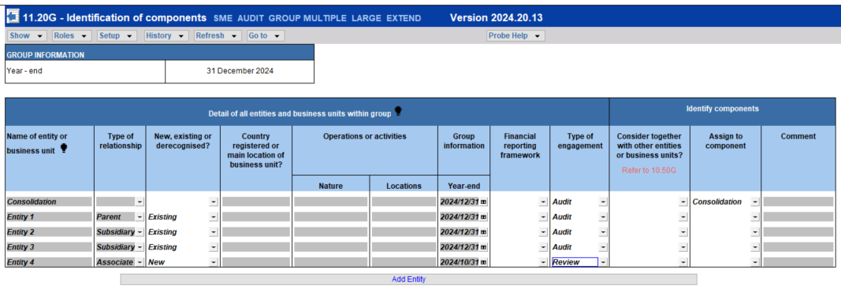Image resolution: width=841 pixels, height=292 pixels.
Task: Open calendar picker for Entity 1 year-end
Action: coord(484,217)
